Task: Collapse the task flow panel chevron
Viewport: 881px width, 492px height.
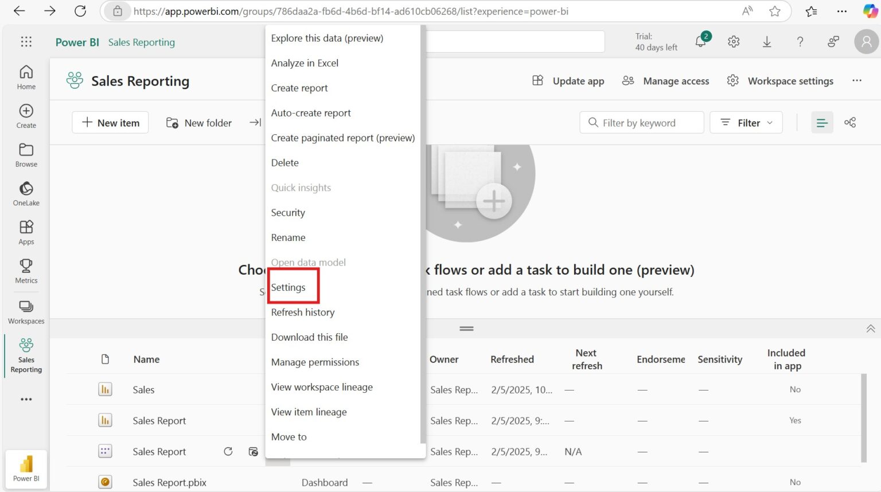Action: click(x=870, y=329)
